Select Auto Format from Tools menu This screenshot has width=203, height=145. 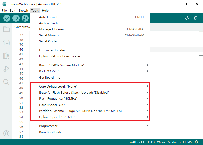pos(48,17)
